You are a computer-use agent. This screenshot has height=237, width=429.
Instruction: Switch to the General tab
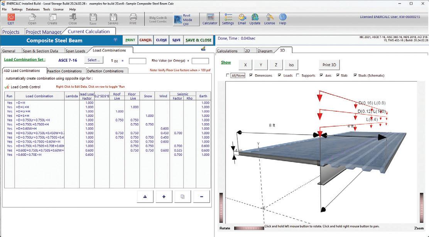[x=9, y=51]
